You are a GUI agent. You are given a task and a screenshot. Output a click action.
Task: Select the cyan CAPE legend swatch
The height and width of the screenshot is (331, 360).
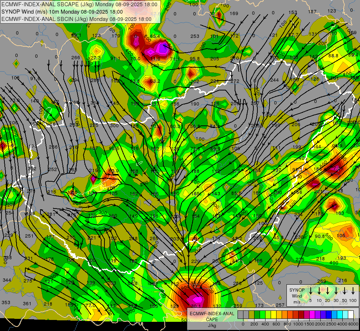click(x=340, y=315)
